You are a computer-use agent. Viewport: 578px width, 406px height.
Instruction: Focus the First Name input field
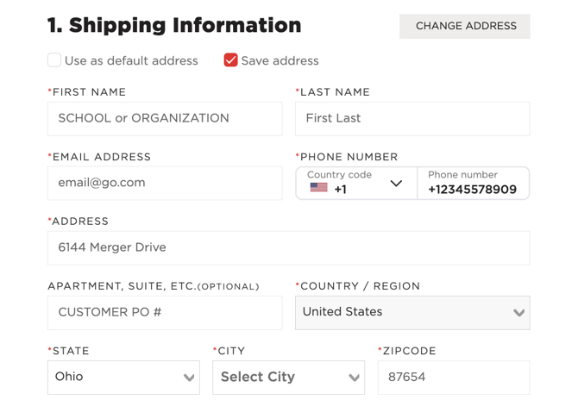click(165, 119)
